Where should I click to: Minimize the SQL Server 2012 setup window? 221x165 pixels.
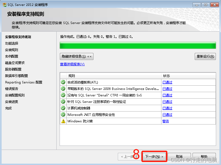[197, 5]
